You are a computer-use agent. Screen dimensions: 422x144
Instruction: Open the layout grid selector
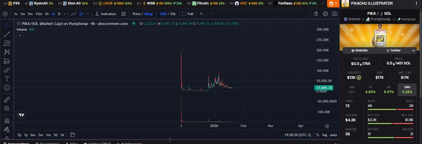tap(123, 14)
